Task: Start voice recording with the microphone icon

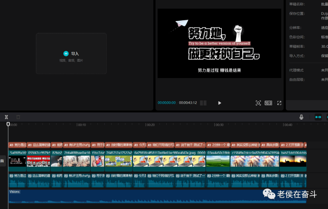Action: 301,117
